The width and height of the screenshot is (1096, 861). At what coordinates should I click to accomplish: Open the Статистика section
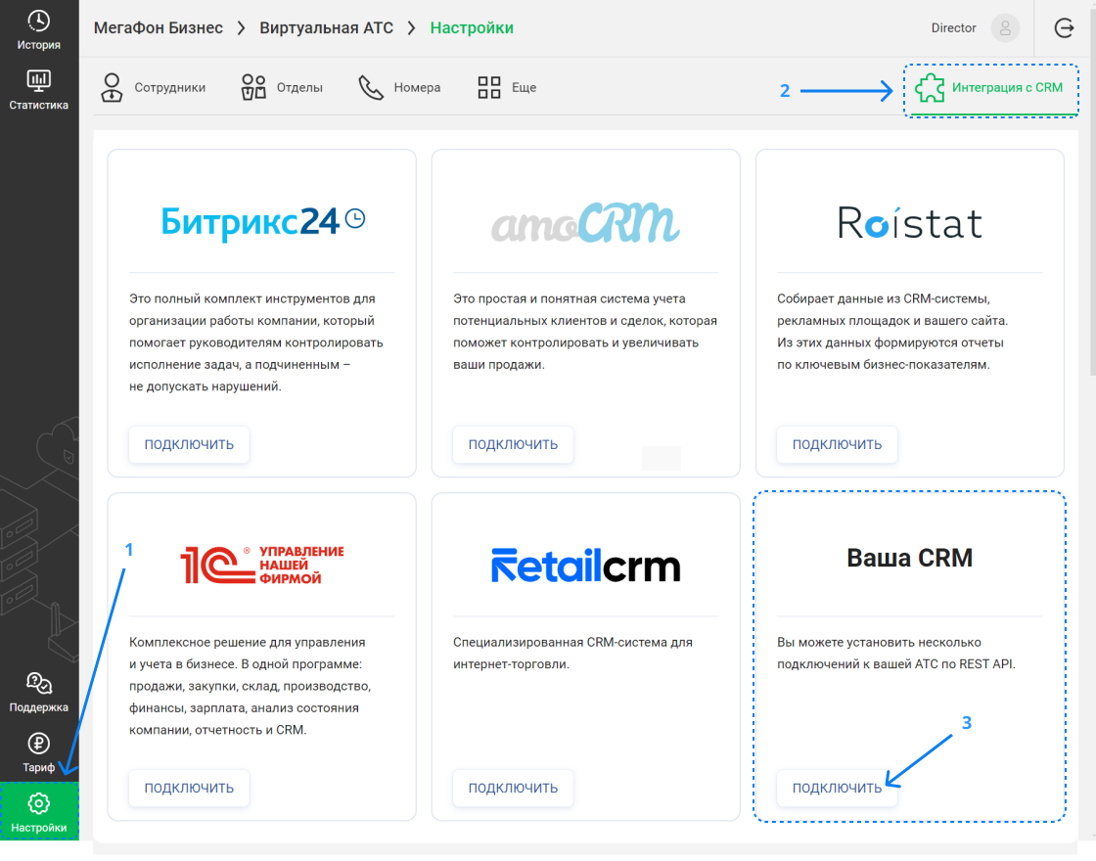(x=39, y=88)
